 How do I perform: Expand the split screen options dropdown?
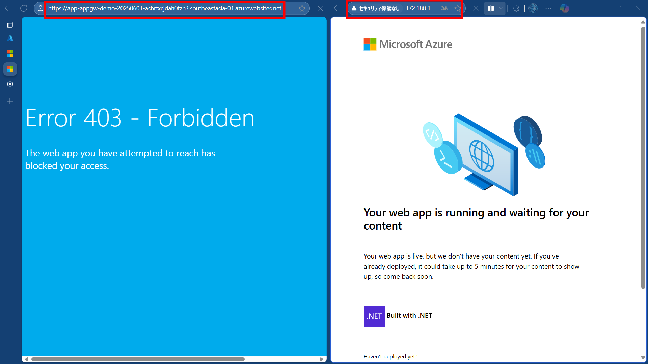pos(501,8)
